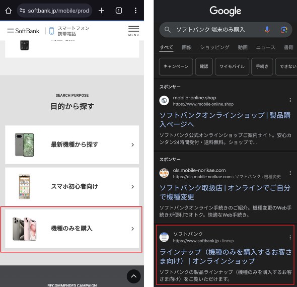Tap the softbank.jp URL address field
Image resolution: width=297 pixels, height=287 pixels.
pos(54,11)
